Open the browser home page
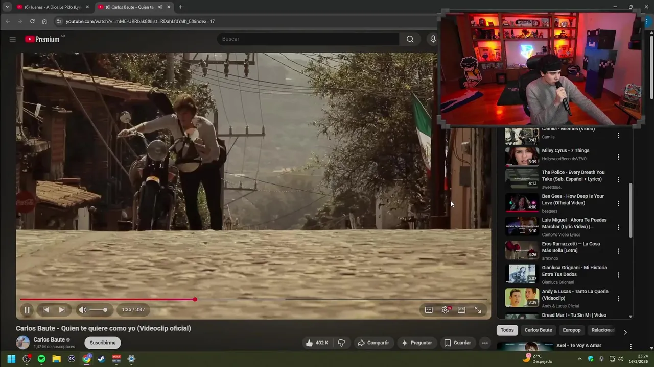 point(44,21)
